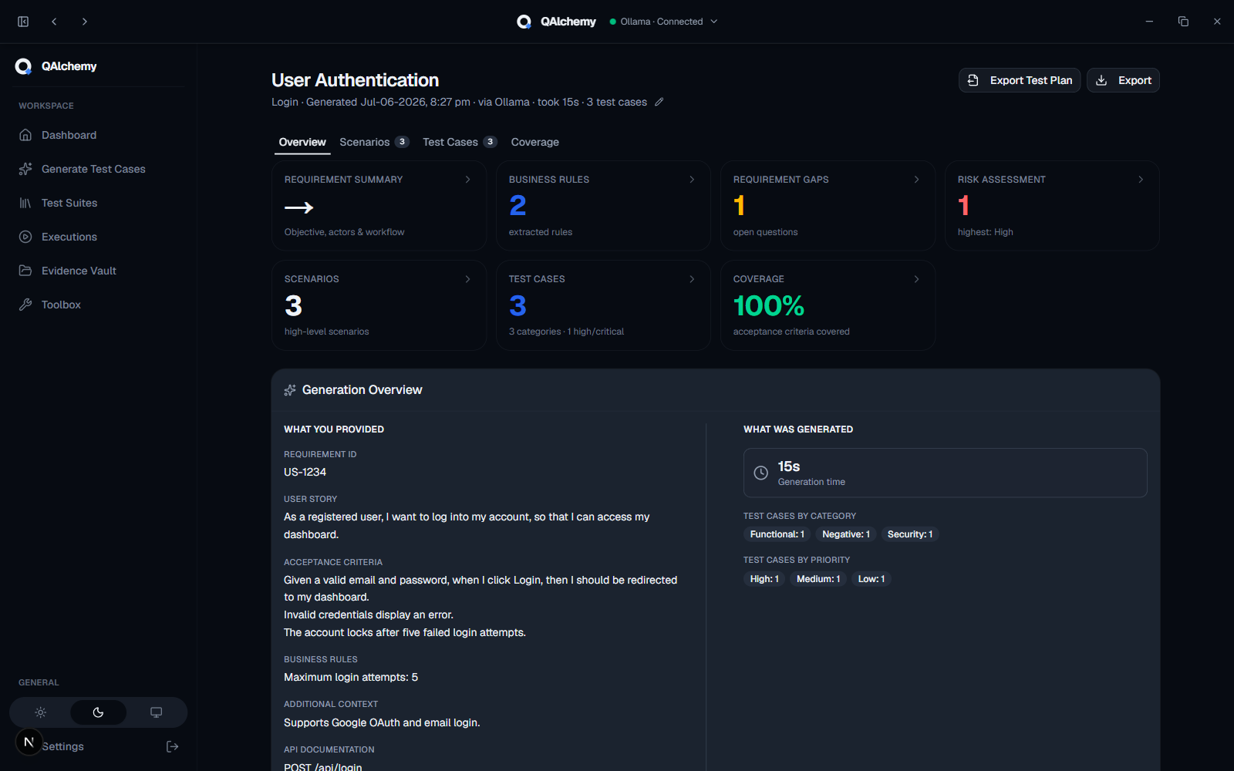This screenshot has height=771, width=1234.
Task: Select dark theme moon toggle
Action: [98, 712]
